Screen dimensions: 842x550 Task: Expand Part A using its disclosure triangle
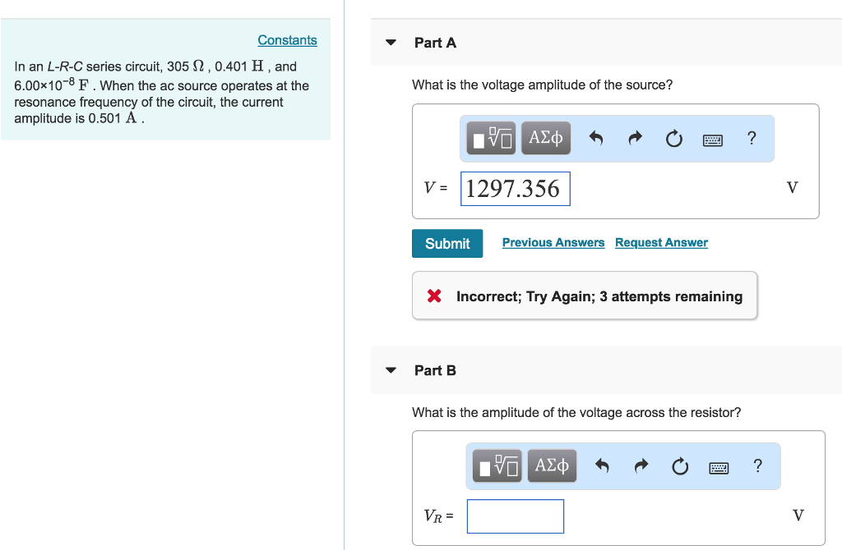click(x=390, y=42)
